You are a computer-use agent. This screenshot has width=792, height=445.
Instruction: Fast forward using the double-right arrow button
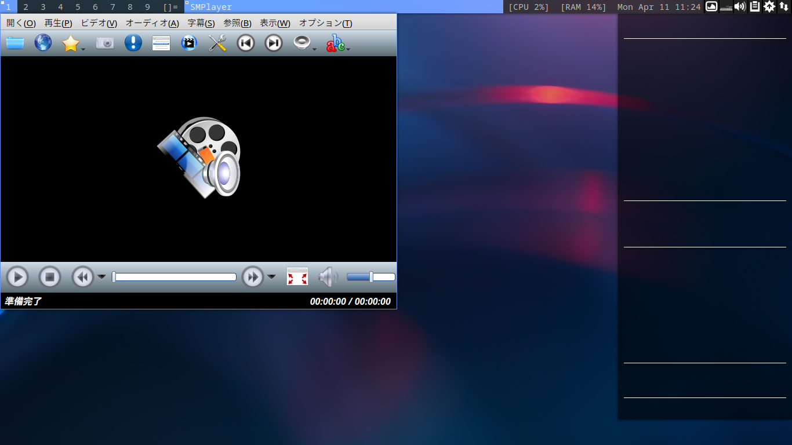[253, 277]
